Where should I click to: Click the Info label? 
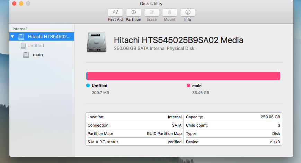coord(187,19)
